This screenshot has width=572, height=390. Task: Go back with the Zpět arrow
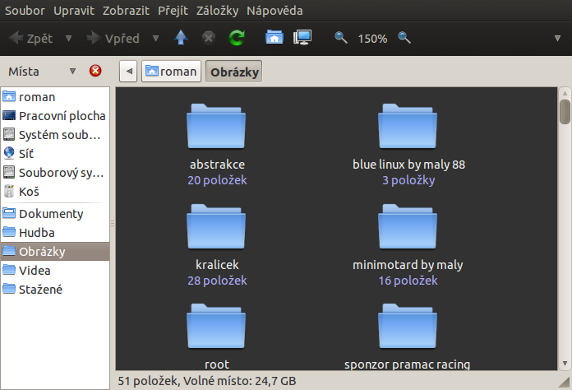30,39
